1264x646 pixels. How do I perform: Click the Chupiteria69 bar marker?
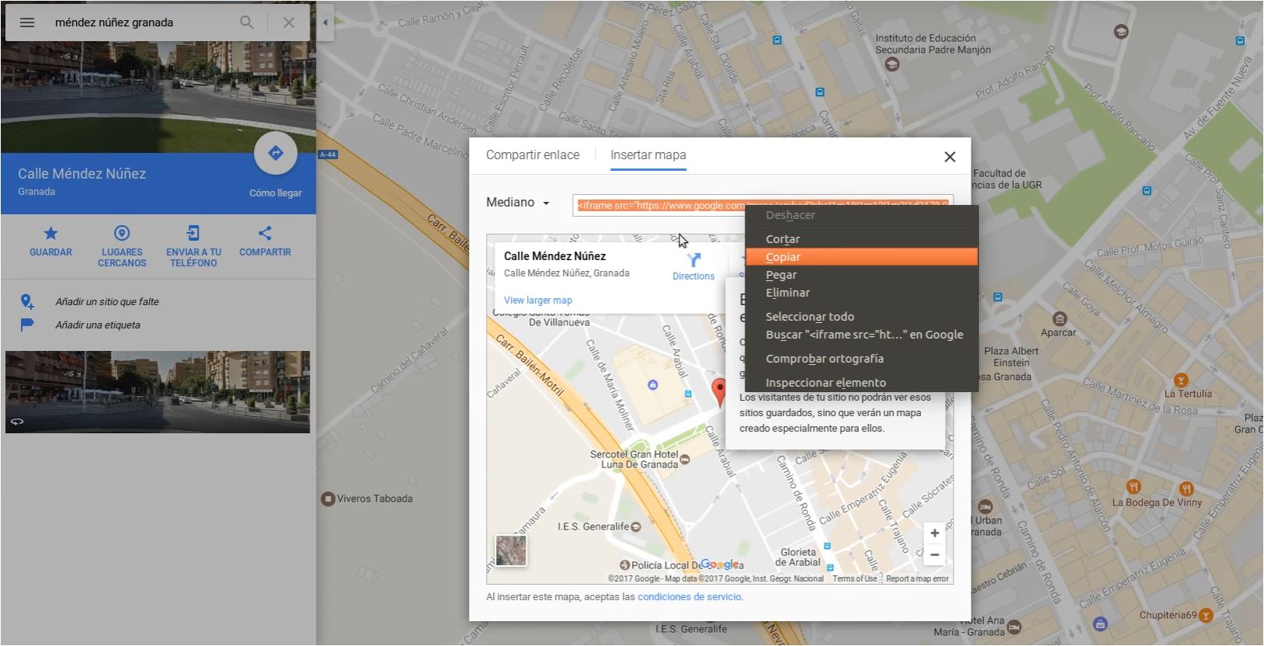pos(1206,616)
